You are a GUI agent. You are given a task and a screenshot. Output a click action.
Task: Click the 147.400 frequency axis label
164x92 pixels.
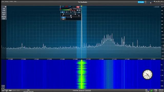tap(88, 59)
